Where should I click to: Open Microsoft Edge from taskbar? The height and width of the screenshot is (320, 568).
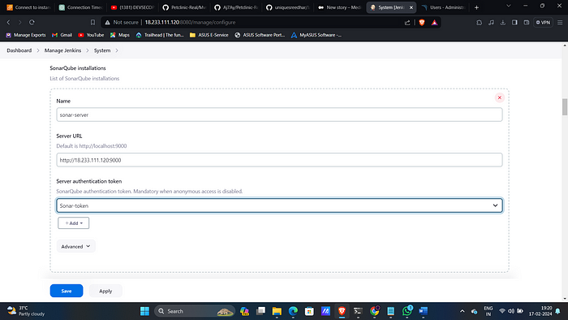[293, 311]
